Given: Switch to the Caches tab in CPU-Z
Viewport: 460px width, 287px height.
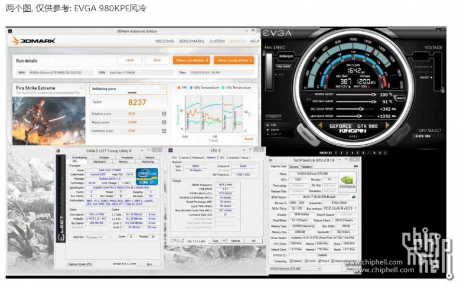Looking at the screenshot, I should 185,158.
